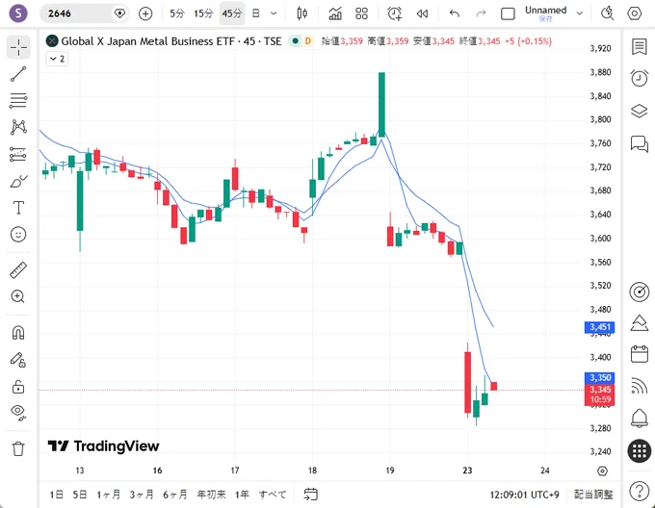Open the notifications bell icon
Screen dimensions: 655x508
(640, 418)
